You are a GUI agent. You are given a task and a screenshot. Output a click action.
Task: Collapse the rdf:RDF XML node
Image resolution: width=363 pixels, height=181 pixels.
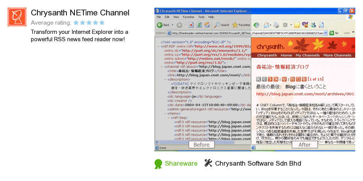pyautogui.click(x=158, y=46)
